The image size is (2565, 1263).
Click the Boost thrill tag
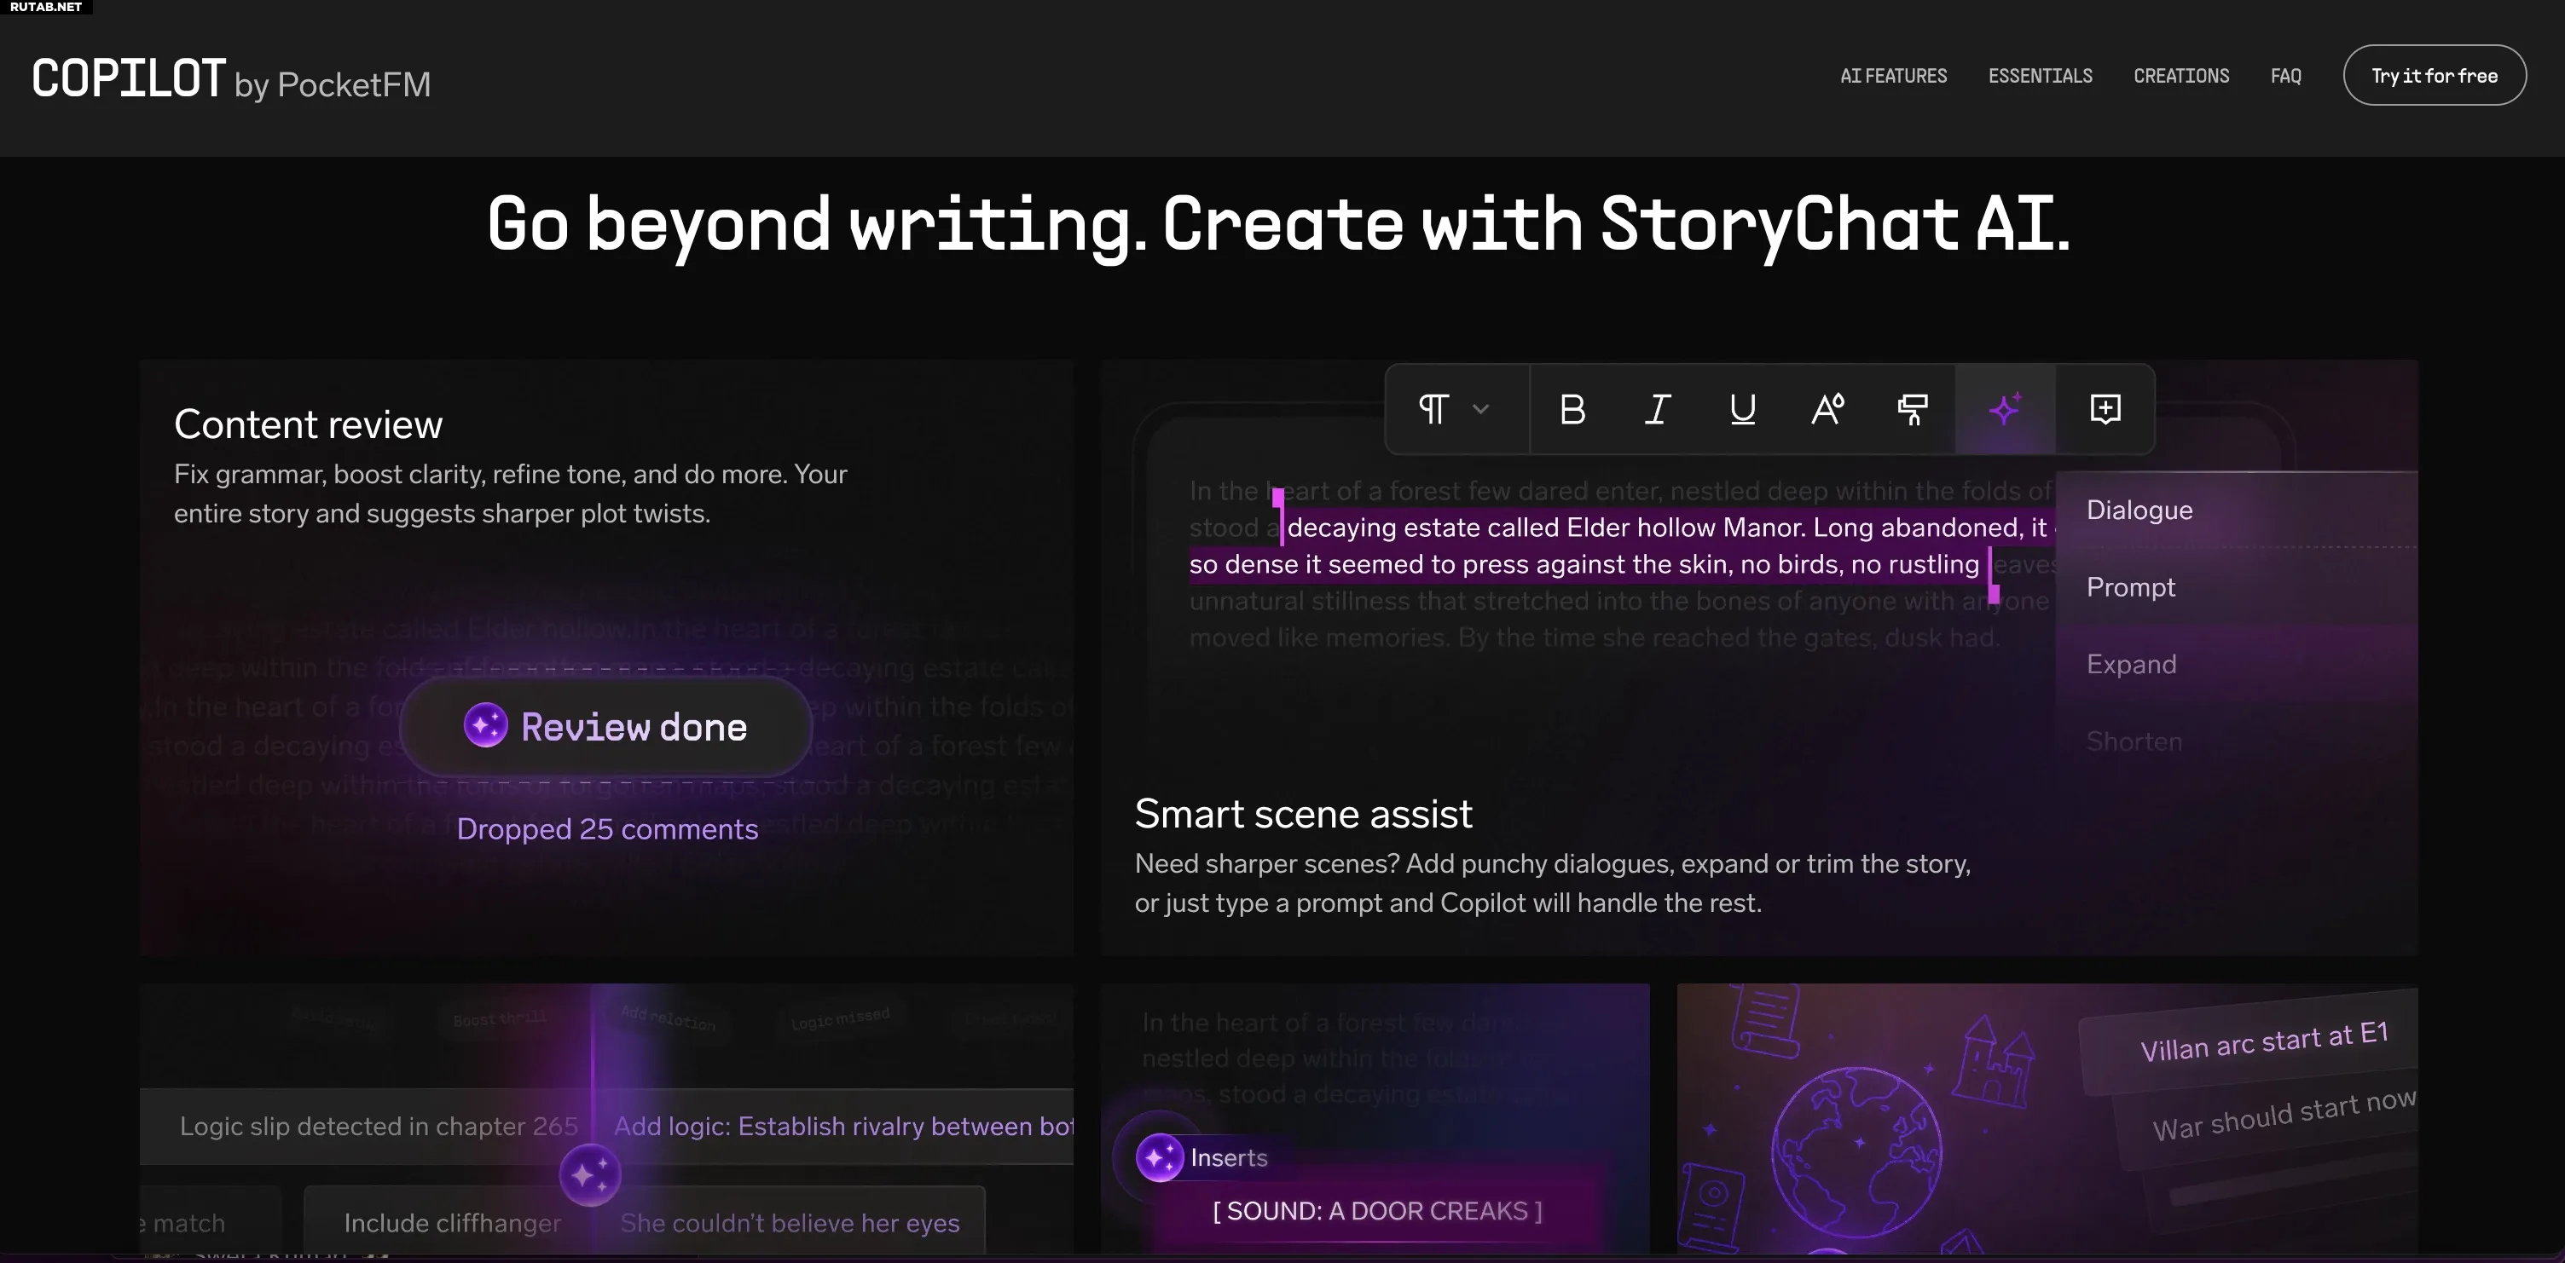click(x=500, y=1019)
